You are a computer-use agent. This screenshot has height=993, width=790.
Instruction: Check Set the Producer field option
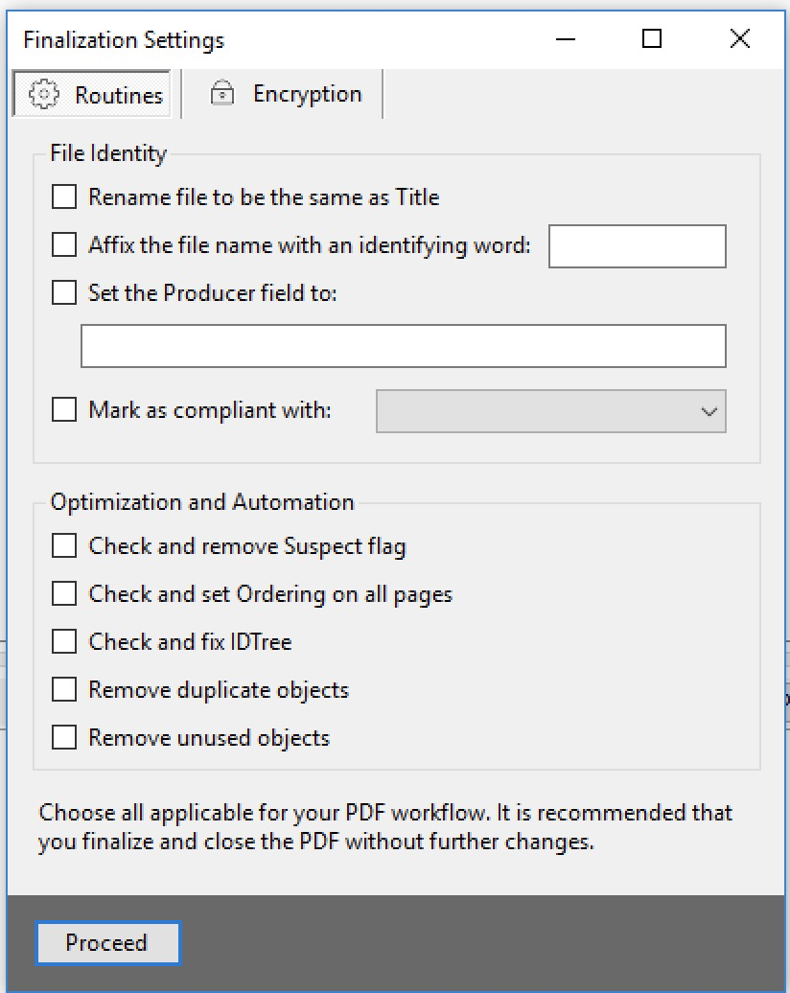(x=64, y=293)
